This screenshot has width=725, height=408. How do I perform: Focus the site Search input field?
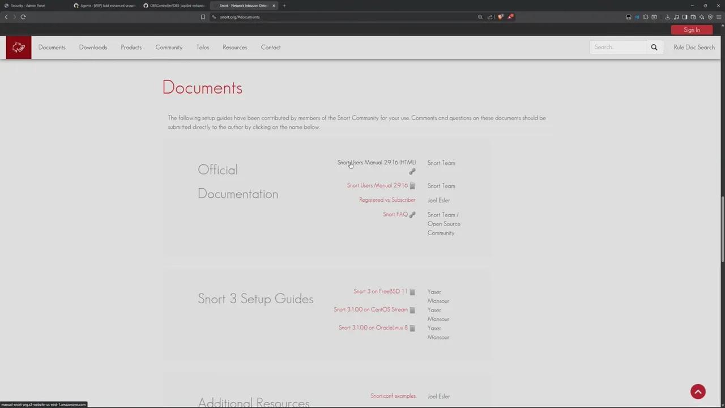tap(618, 48)
